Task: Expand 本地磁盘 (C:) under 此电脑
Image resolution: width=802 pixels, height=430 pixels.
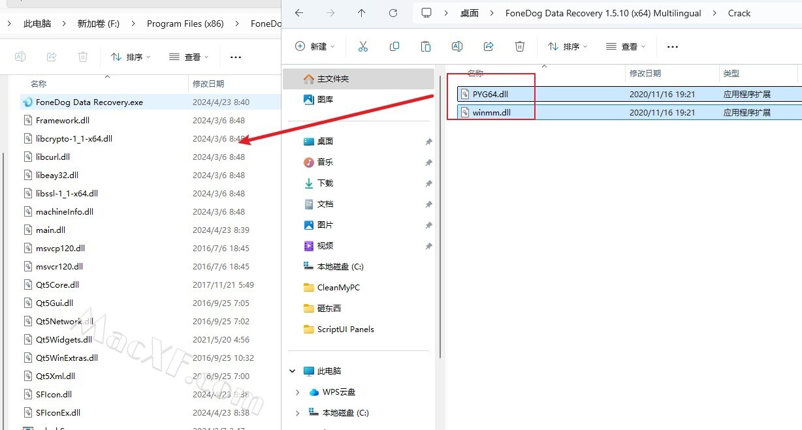Action: [x=297, y=413]
